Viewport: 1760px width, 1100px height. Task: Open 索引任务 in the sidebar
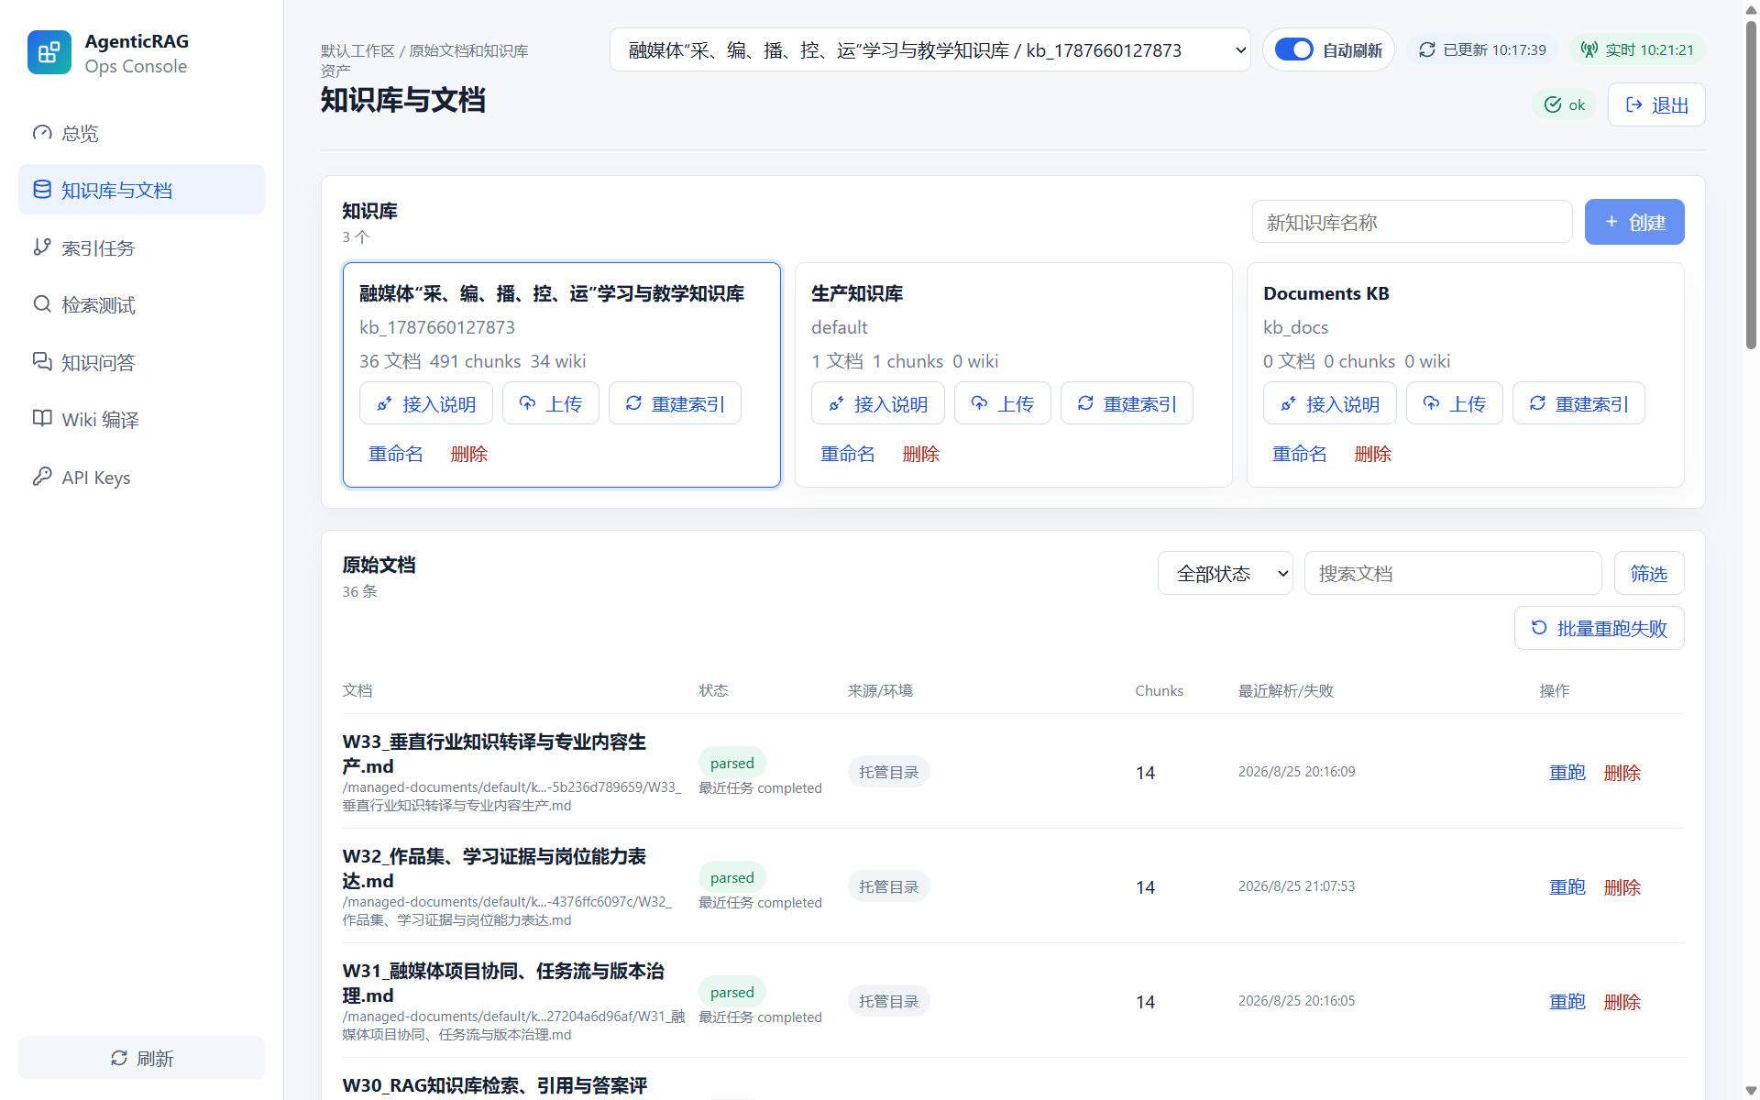[x=141, y=247]
